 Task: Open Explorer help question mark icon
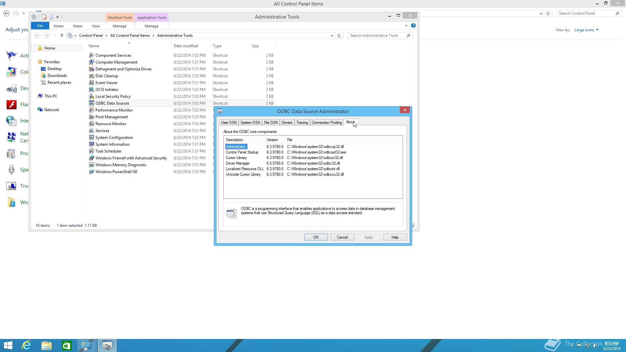click(x=413, y=25)
